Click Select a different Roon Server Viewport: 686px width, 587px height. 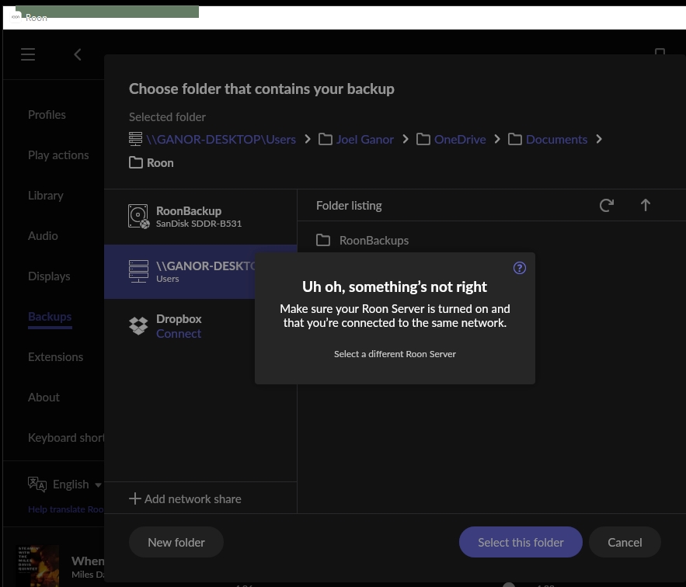click(x=395, y=354)
